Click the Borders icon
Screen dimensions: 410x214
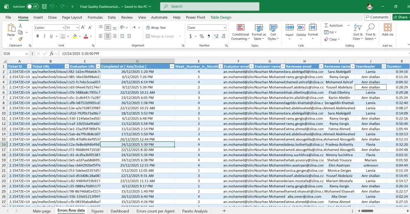pos(63,36)
